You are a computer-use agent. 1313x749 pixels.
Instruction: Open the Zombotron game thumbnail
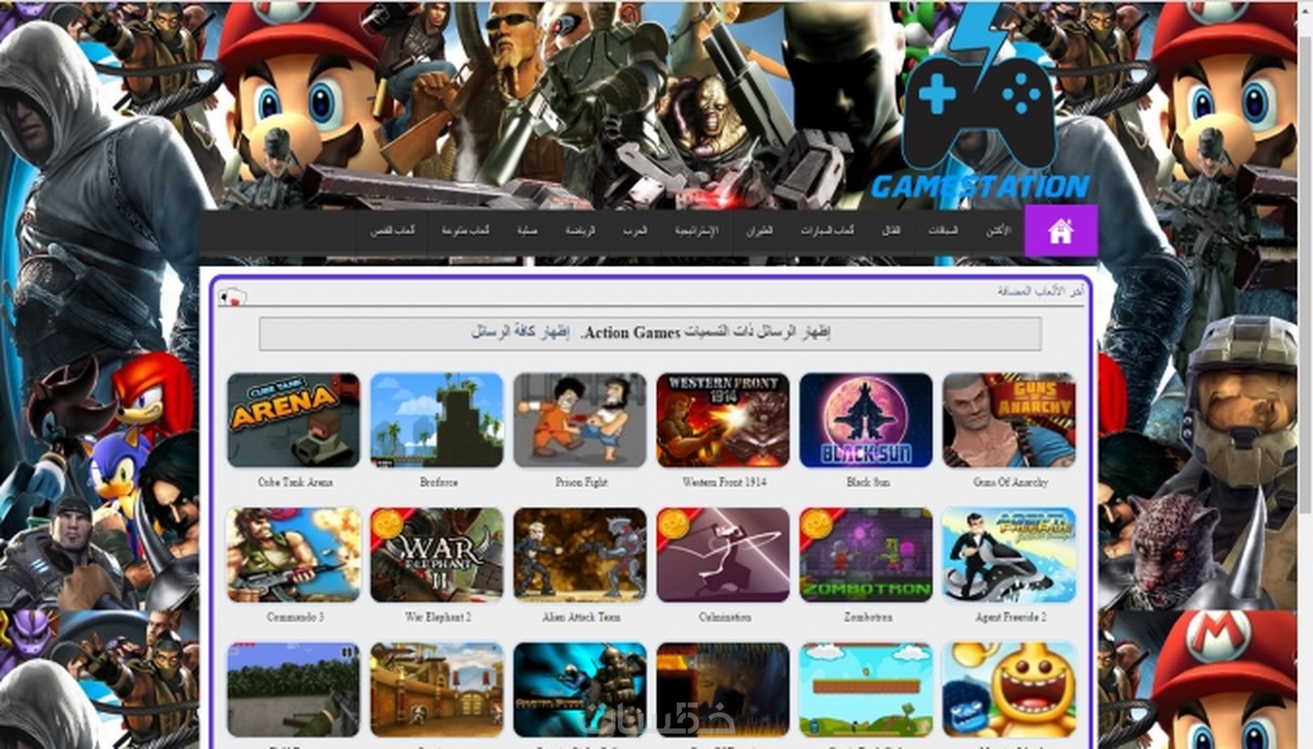coord(867,554)
